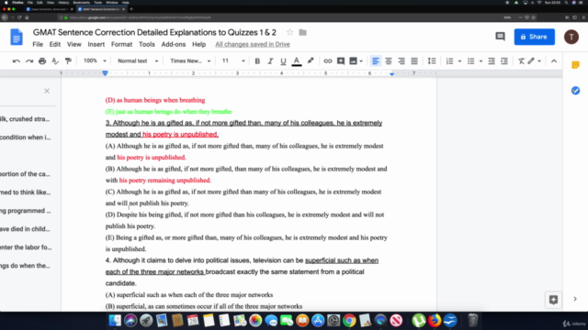Open the font size 11 dropdown
The height and width of the screenshot is (330, 588).
point(232,60)
